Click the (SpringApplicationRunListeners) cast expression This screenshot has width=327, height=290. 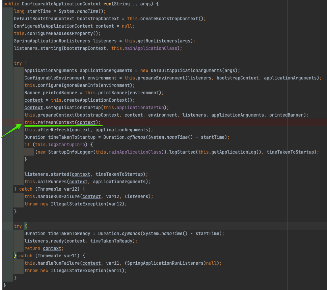click(165, 263)
